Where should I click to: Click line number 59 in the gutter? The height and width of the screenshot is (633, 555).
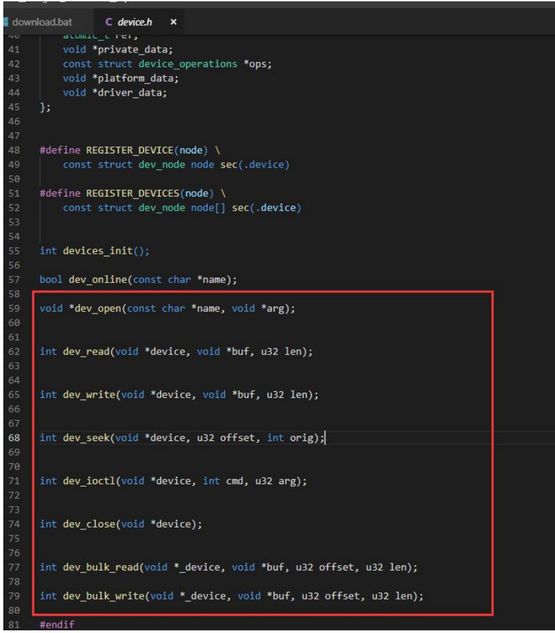(x=14, y=308)
